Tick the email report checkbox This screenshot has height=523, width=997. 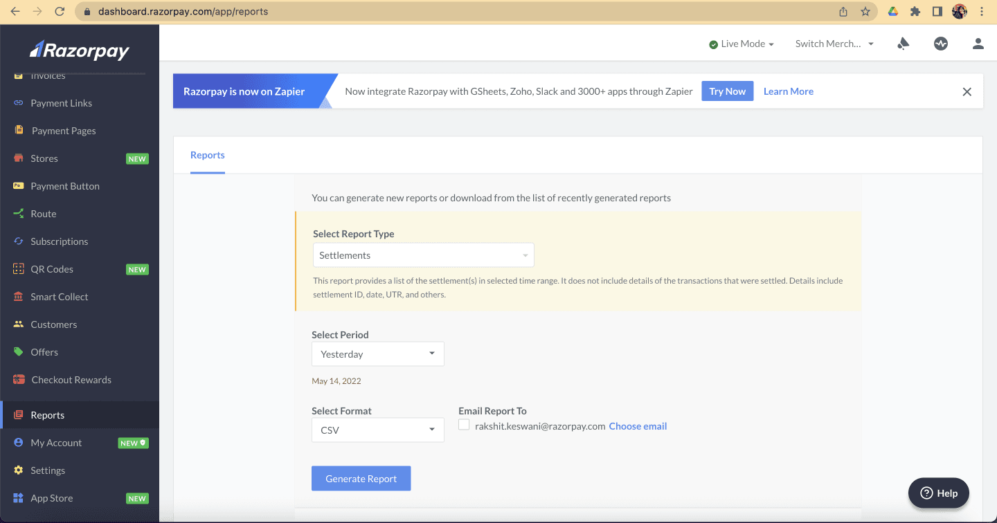(464, 425)
